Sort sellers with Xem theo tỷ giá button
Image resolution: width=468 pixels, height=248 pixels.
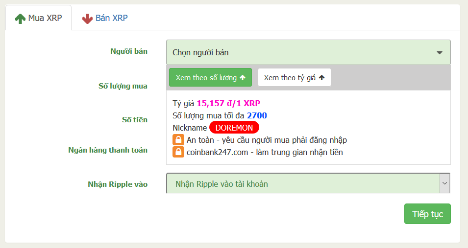[295, 77]
